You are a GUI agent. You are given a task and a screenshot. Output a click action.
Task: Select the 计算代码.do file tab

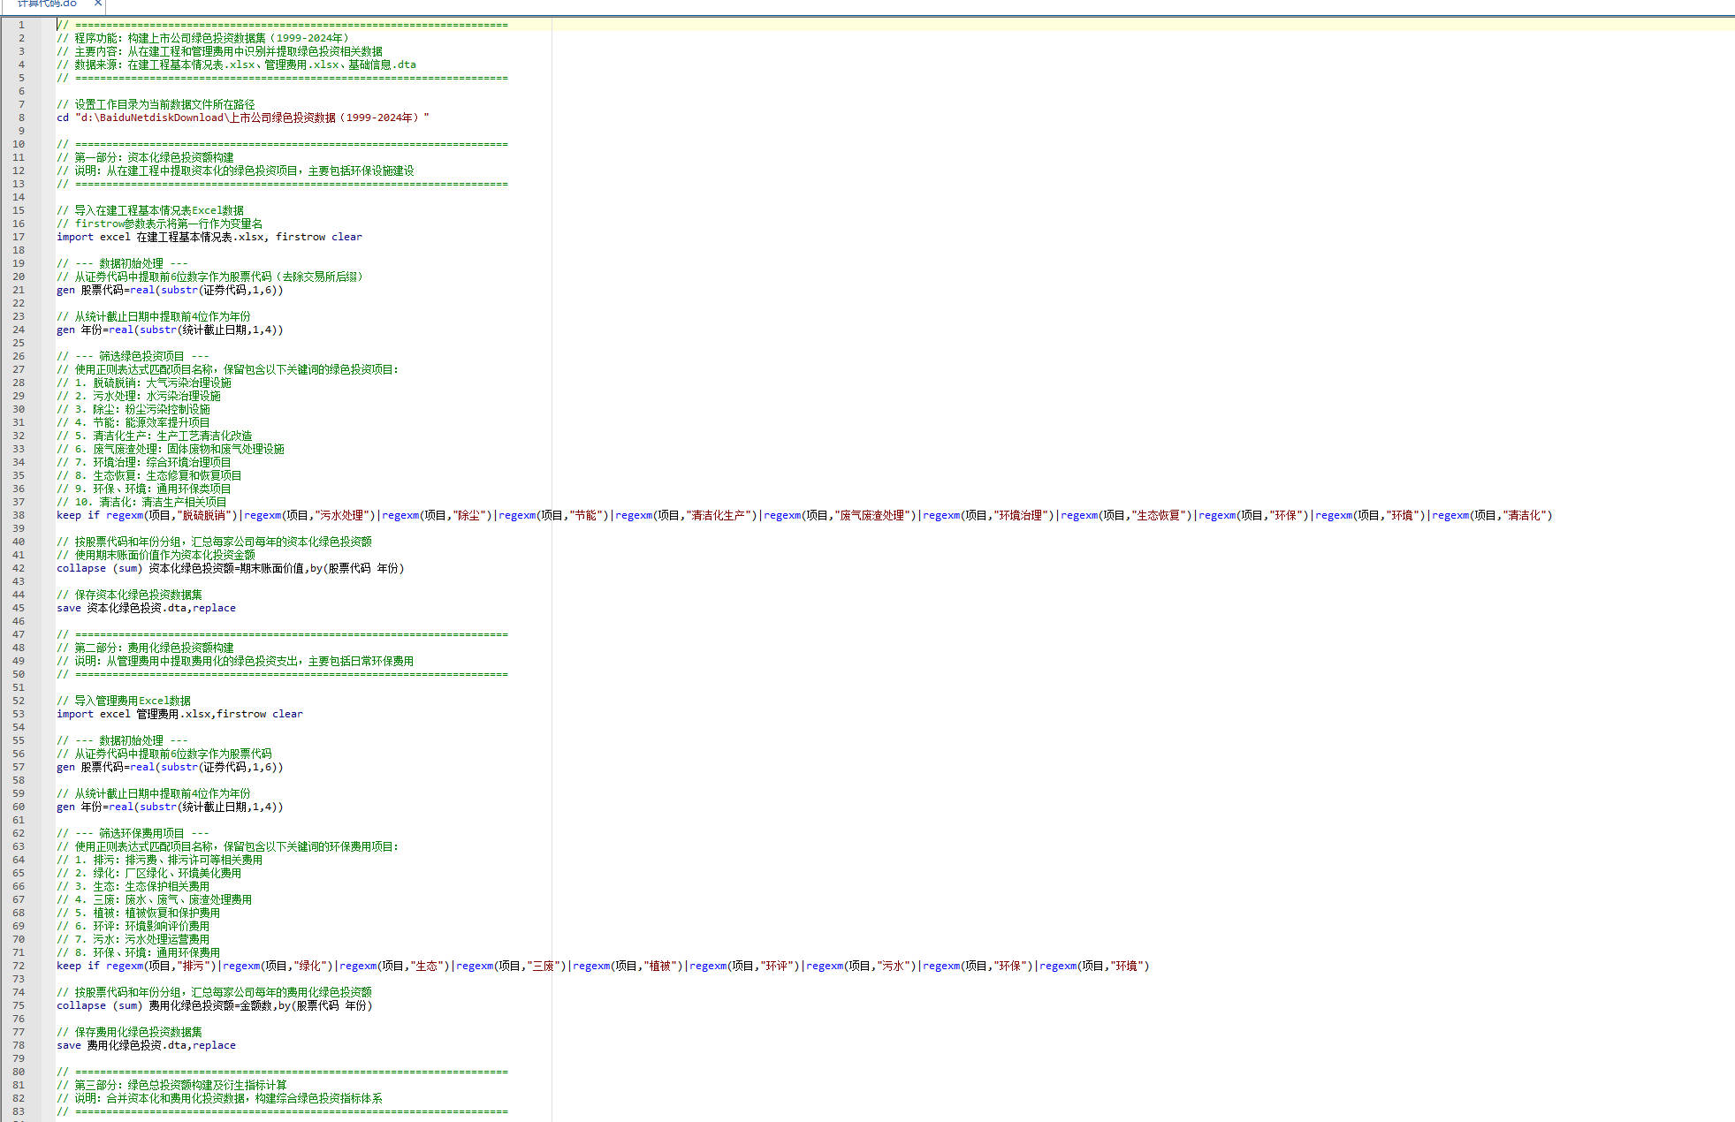(48, 4)
